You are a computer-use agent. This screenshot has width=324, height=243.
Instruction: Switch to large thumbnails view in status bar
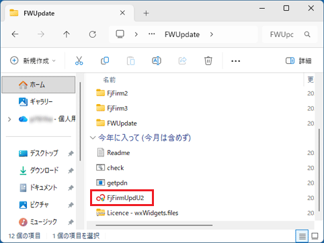pyautogui.click(x=315, y=236)
